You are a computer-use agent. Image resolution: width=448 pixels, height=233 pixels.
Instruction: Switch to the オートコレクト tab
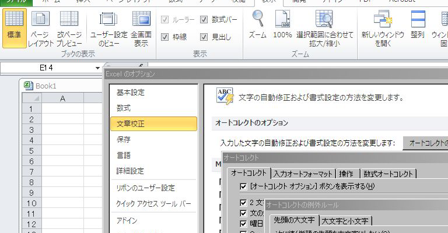249,173
